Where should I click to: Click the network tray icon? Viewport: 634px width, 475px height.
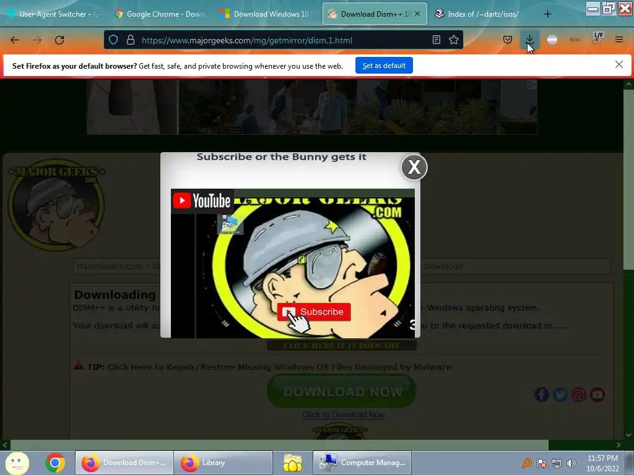tap(557, 463)
